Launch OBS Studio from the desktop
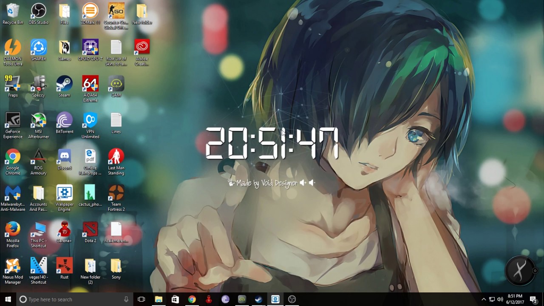Image resolution: width=544 pixels, height=306 pixels. click(x=38, y=11)
